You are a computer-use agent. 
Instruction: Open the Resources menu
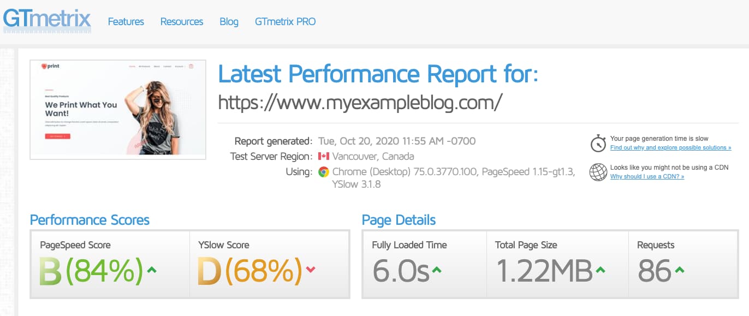pos(182,22)
